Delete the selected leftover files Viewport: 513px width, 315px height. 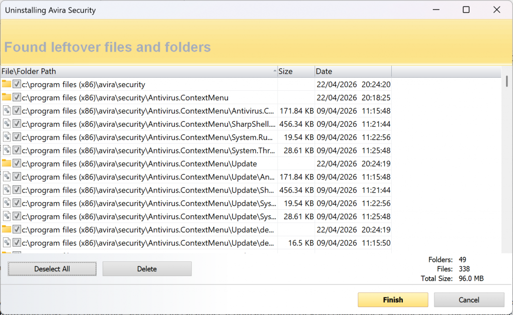(x=147, y=269)
